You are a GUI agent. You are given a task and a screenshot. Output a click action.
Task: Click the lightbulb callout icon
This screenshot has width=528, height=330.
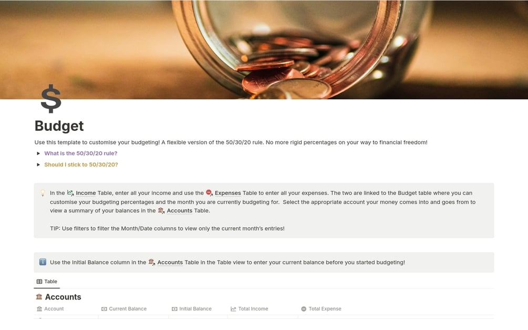point(43,193)
